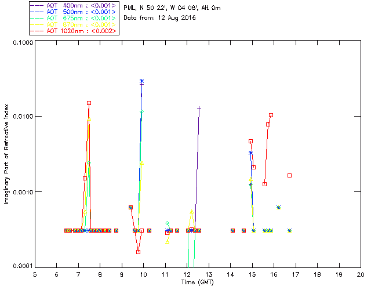
Task: Click the 'AOT 675nm' legend label
Action: point(64,18)
